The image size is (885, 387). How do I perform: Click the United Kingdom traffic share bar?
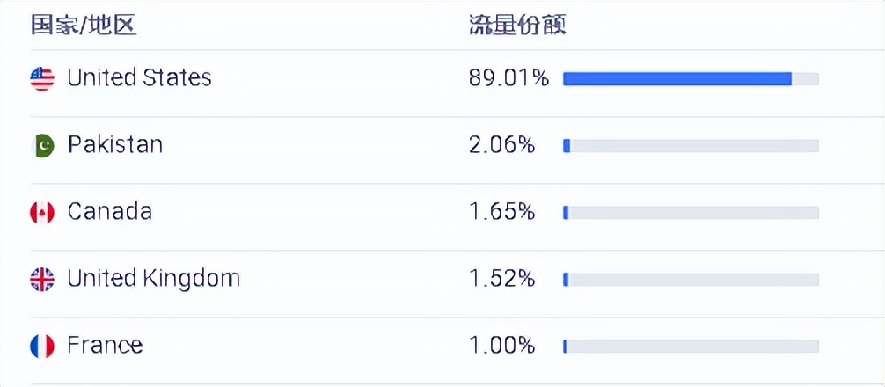tap(691, 280)
